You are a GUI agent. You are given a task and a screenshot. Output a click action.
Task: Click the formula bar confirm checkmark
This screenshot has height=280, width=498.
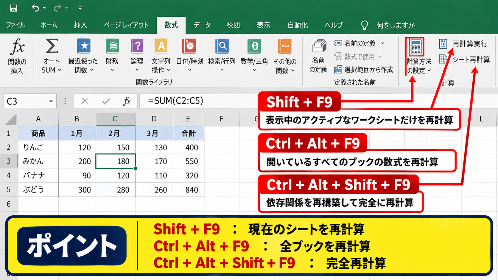click(106, 101)
